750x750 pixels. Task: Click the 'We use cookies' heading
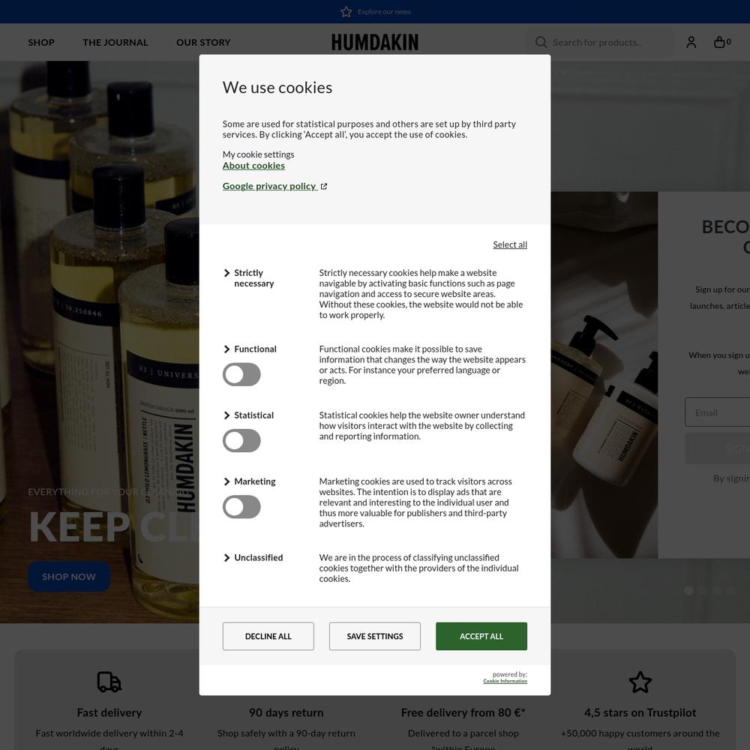(277, 88)
